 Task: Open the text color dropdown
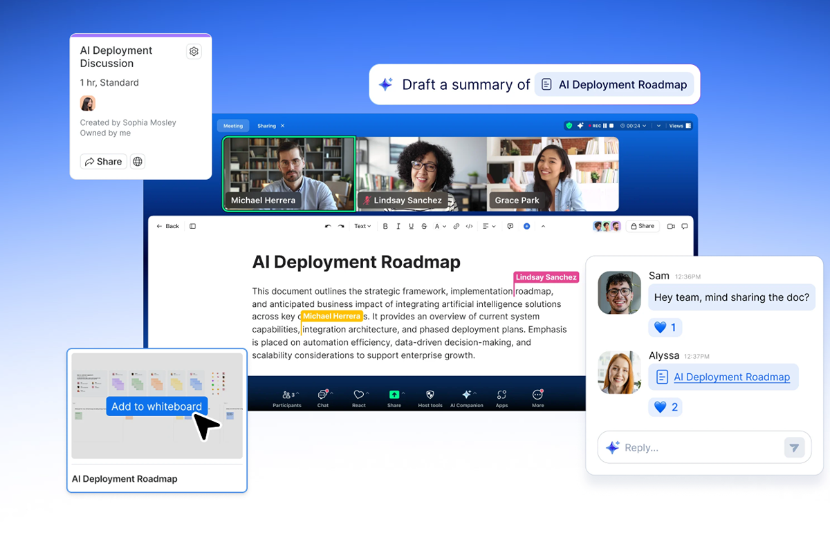[x=440, y=226]
